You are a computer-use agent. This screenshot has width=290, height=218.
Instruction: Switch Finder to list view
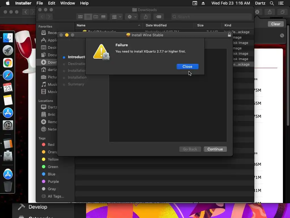(x=88, y=17)
